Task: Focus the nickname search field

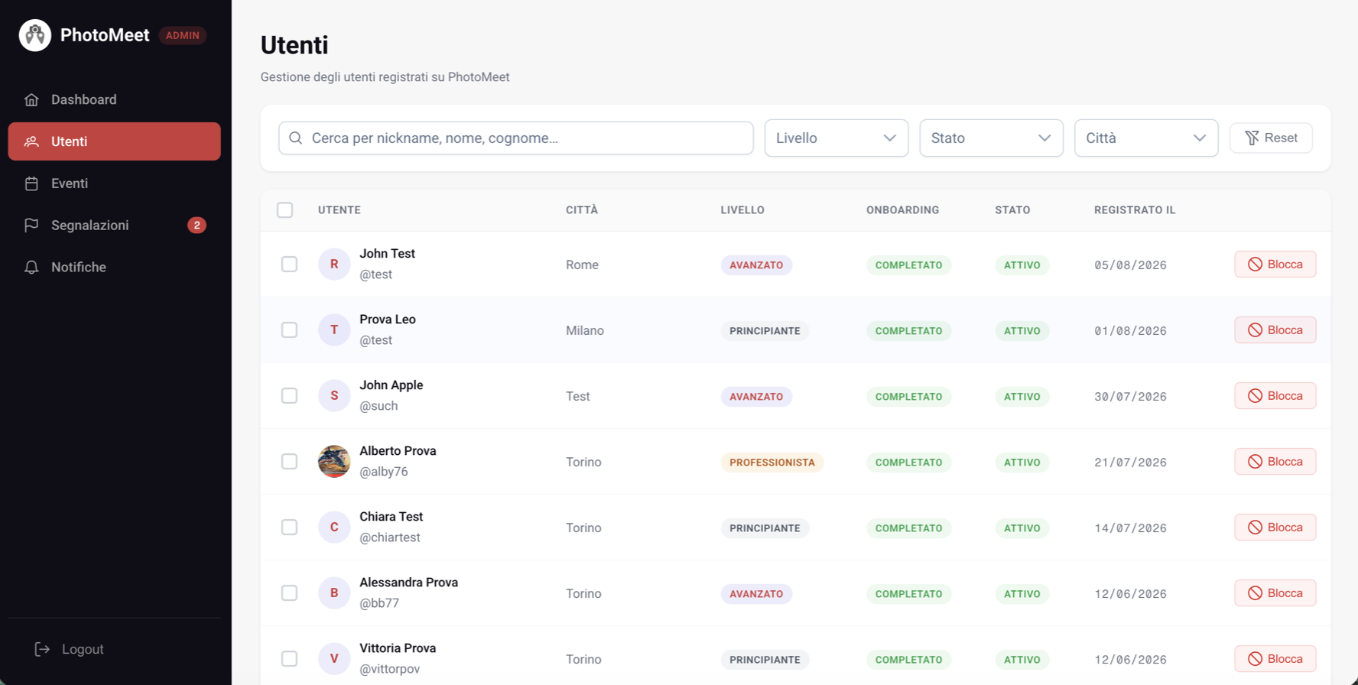Action: click(x=516, y=138)
